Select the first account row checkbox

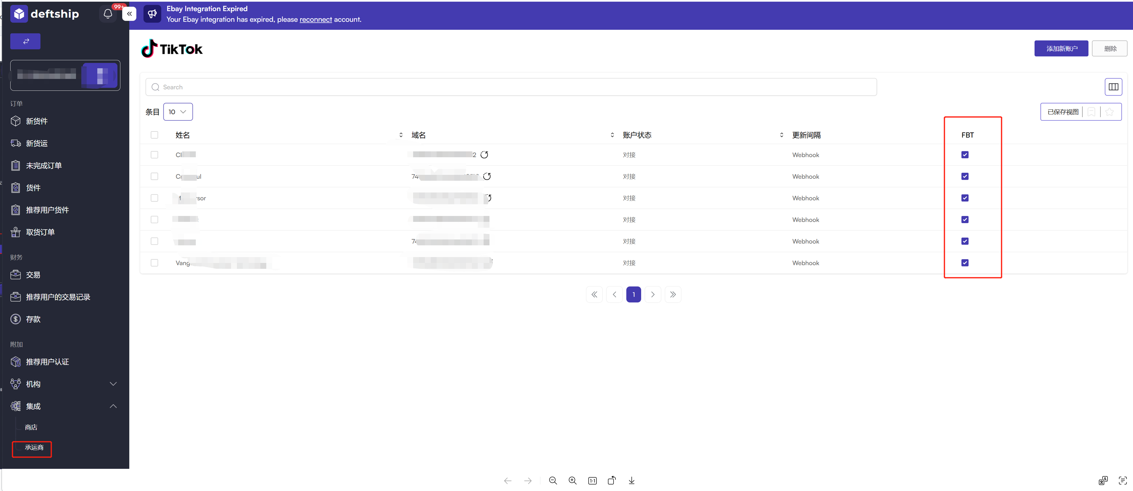[x=154, y=155]
